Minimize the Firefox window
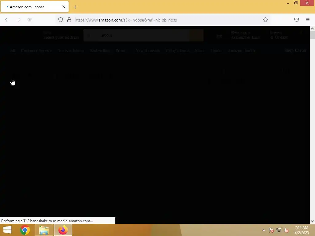Screen dimensions: 315x236 (x=288, y=3)
